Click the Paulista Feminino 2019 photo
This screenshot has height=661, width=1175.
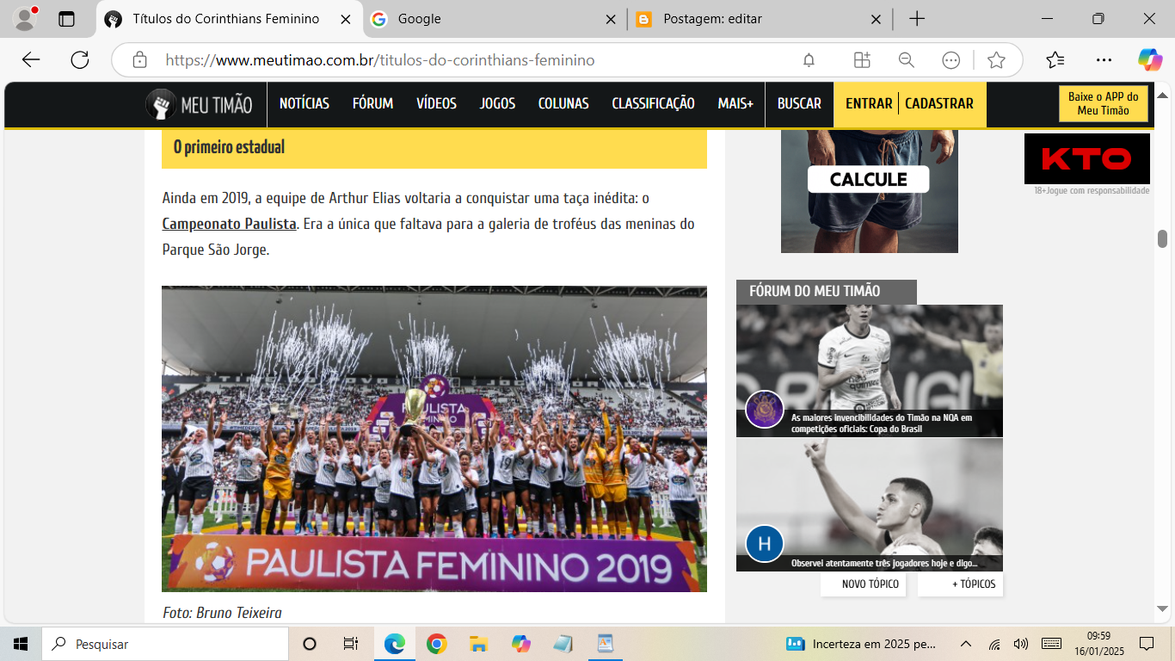[434, 439]
